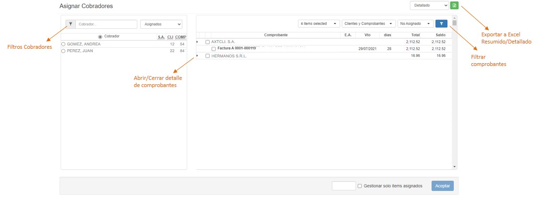Expand the HERMANOS S.R.L. row arrow
This screenshot has height=199, width=545.
(197, 56)
